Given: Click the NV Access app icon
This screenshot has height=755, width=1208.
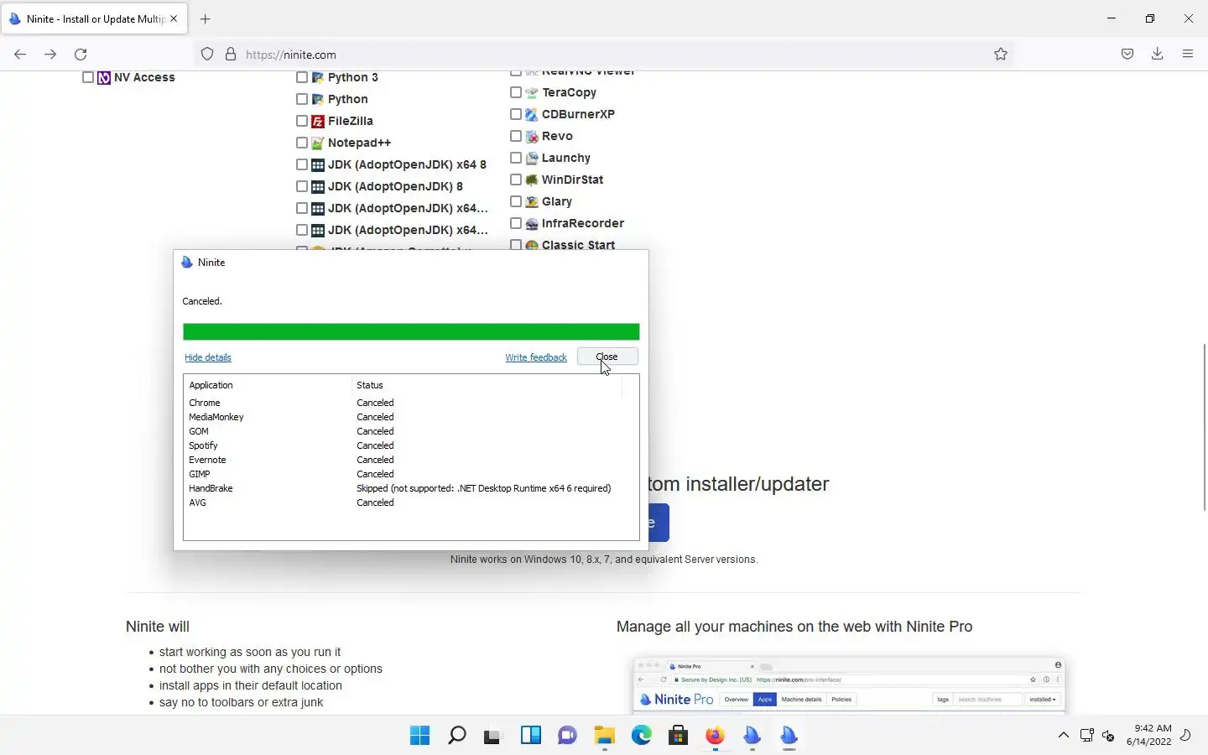Looking at the screenshot, I should point(104,77).
